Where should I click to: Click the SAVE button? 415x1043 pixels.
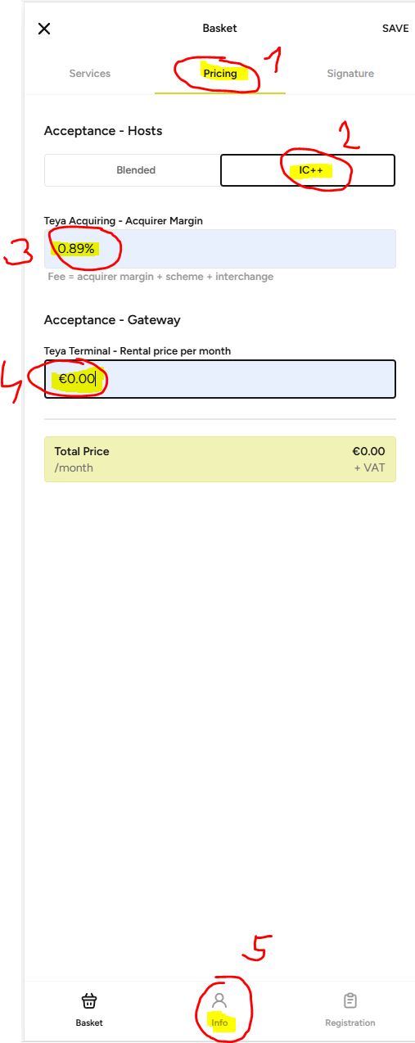coord(395,29)
